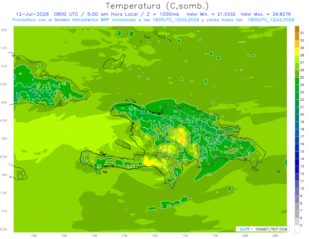Click the "21N" latitude axis label
This screenshot has height=239, width=309.
tap(4, 66)
